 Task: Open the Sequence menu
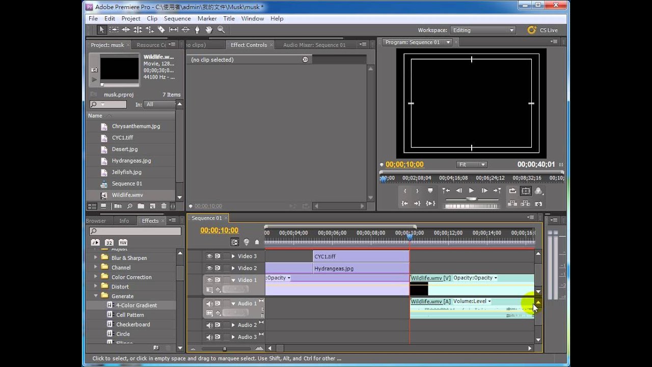pyautogui.click(x=177, y=18)
